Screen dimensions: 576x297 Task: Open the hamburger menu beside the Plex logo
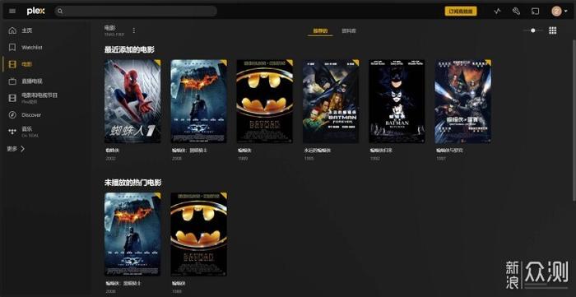12,11
